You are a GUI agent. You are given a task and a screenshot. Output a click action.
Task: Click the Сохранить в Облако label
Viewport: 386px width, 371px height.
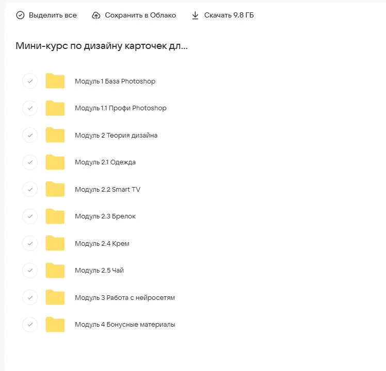point(140,15)
